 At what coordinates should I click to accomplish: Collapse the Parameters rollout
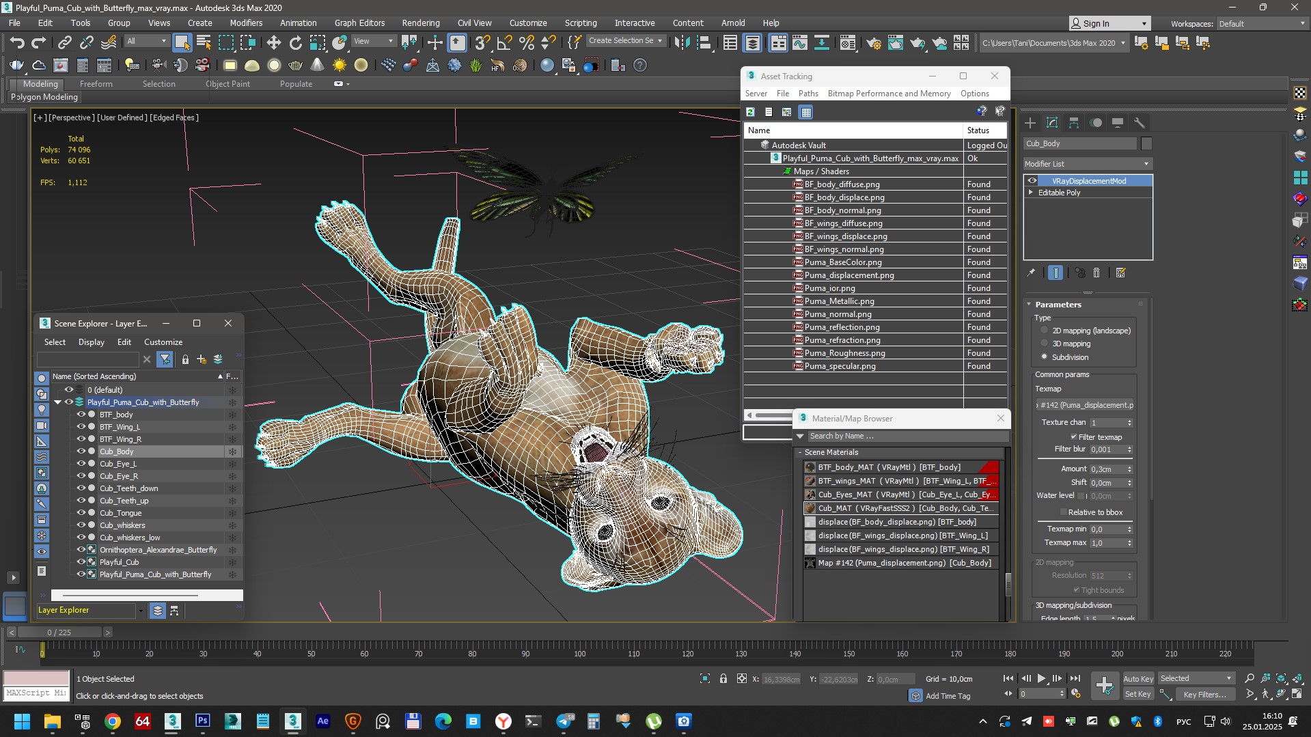click(x=1030, y=305)
